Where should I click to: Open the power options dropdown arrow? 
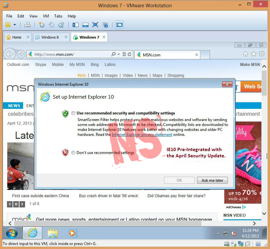[15, 25]
